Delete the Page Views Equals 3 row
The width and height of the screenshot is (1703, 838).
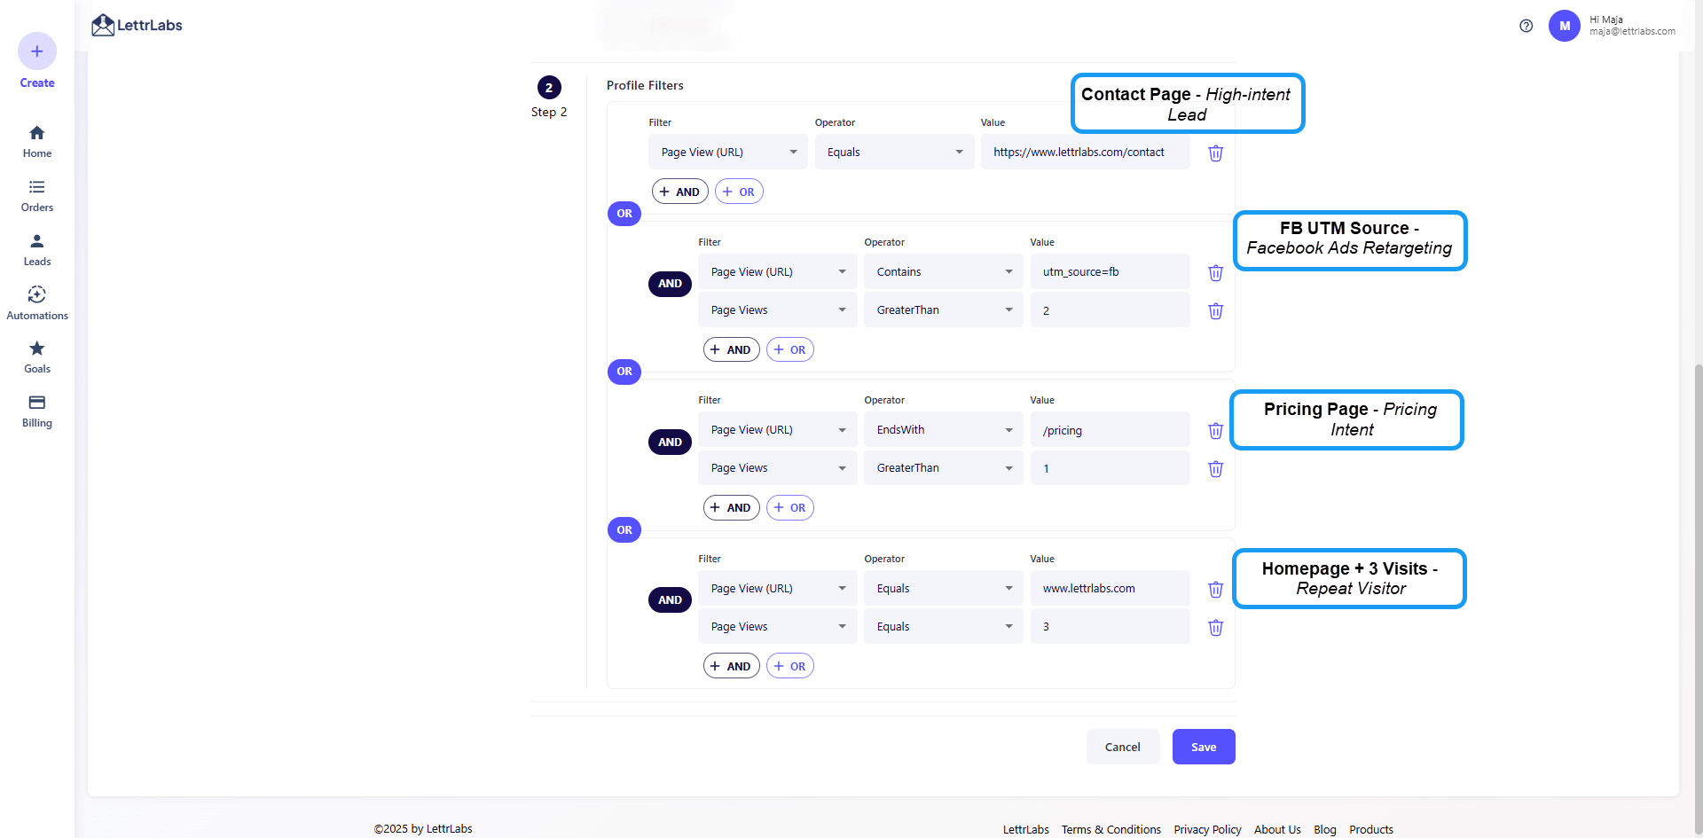pyautogui.click(x=1216, y=627)
